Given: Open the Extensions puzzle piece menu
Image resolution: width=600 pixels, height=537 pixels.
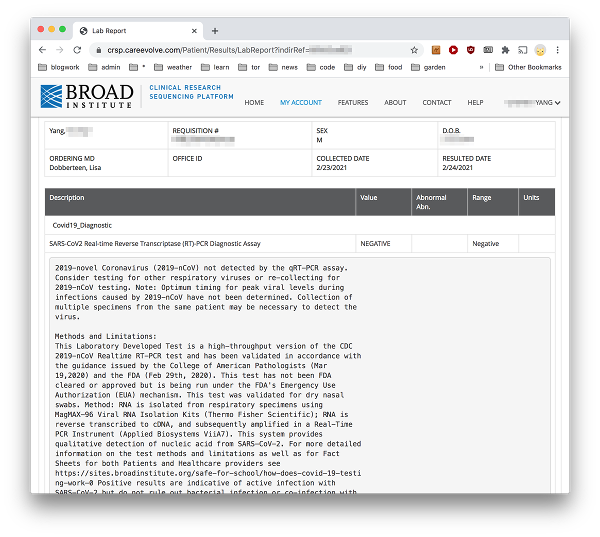Looking at the screenshot, I should 505,50.
